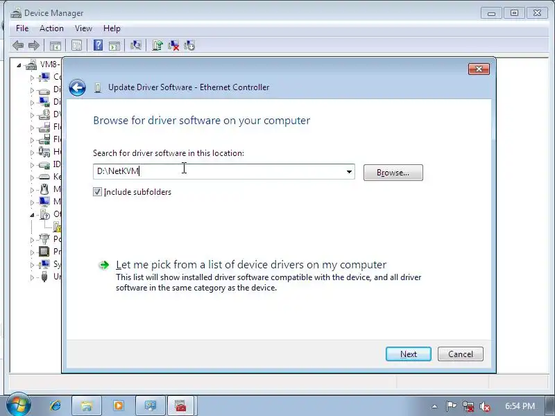The height and width of the screenshot is (416, 555).
Task: Go back using the blue wizard back arrow
Action: coord(77,88)
